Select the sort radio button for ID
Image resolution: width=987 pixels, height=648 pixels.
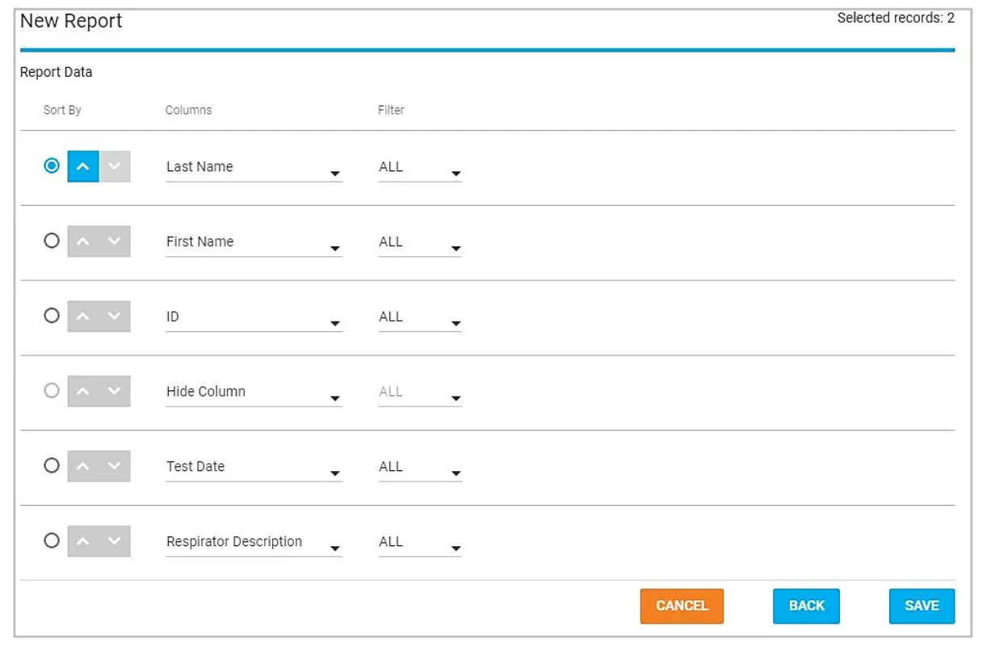52,316
